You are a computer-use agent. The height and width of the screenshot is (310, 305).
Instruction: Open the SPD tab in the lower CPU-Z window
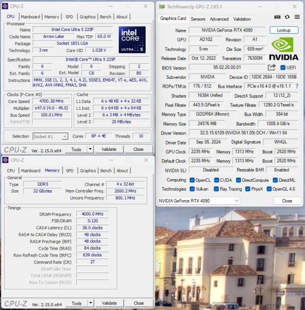(x=69, y=171)
